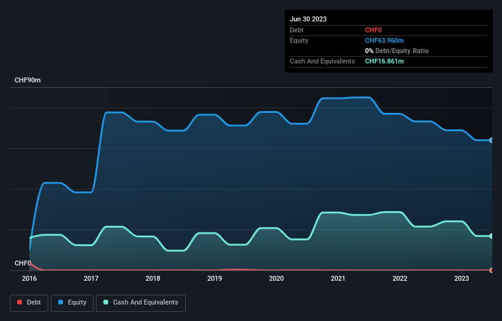Click the CHF0 y-axis label
The height and width of the screenshot is (321, 502).
tap(23, 263)
